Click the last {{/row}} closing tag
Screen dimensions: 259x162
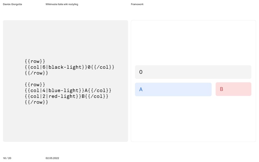[36, 102]
